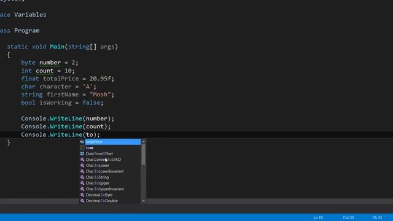Click the IntelliSense list scroll-down arrow
The width and height of the screenshot is (393, 221).
point(143,201)
